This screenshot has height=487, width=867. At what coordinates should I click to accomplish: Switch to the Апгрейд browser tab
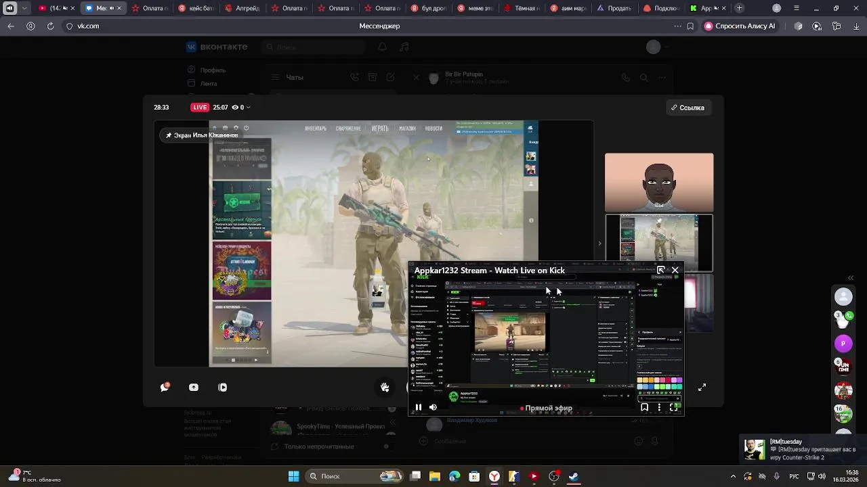243,8
